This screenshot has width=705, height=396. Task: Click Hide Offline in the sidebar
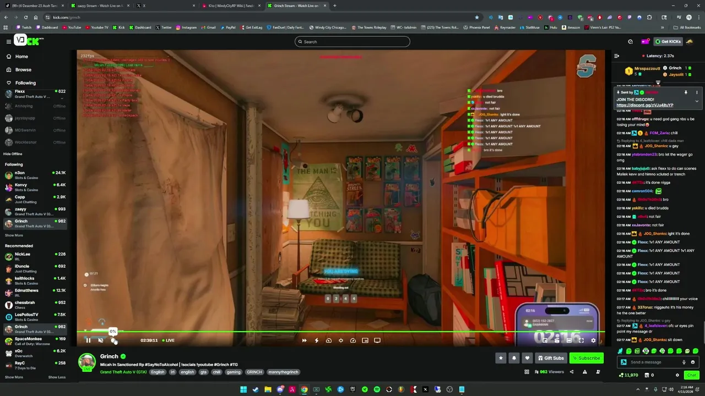tap(13, 154)
